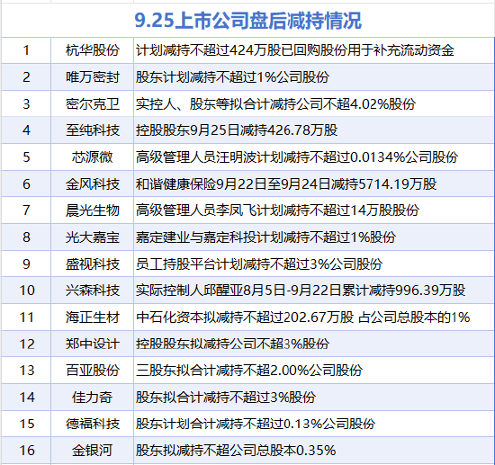Viewport: 495px width, 465px height.
Task: Click '股东计划减持不超过1%公司股份' cell
Action: pos(314,77)
